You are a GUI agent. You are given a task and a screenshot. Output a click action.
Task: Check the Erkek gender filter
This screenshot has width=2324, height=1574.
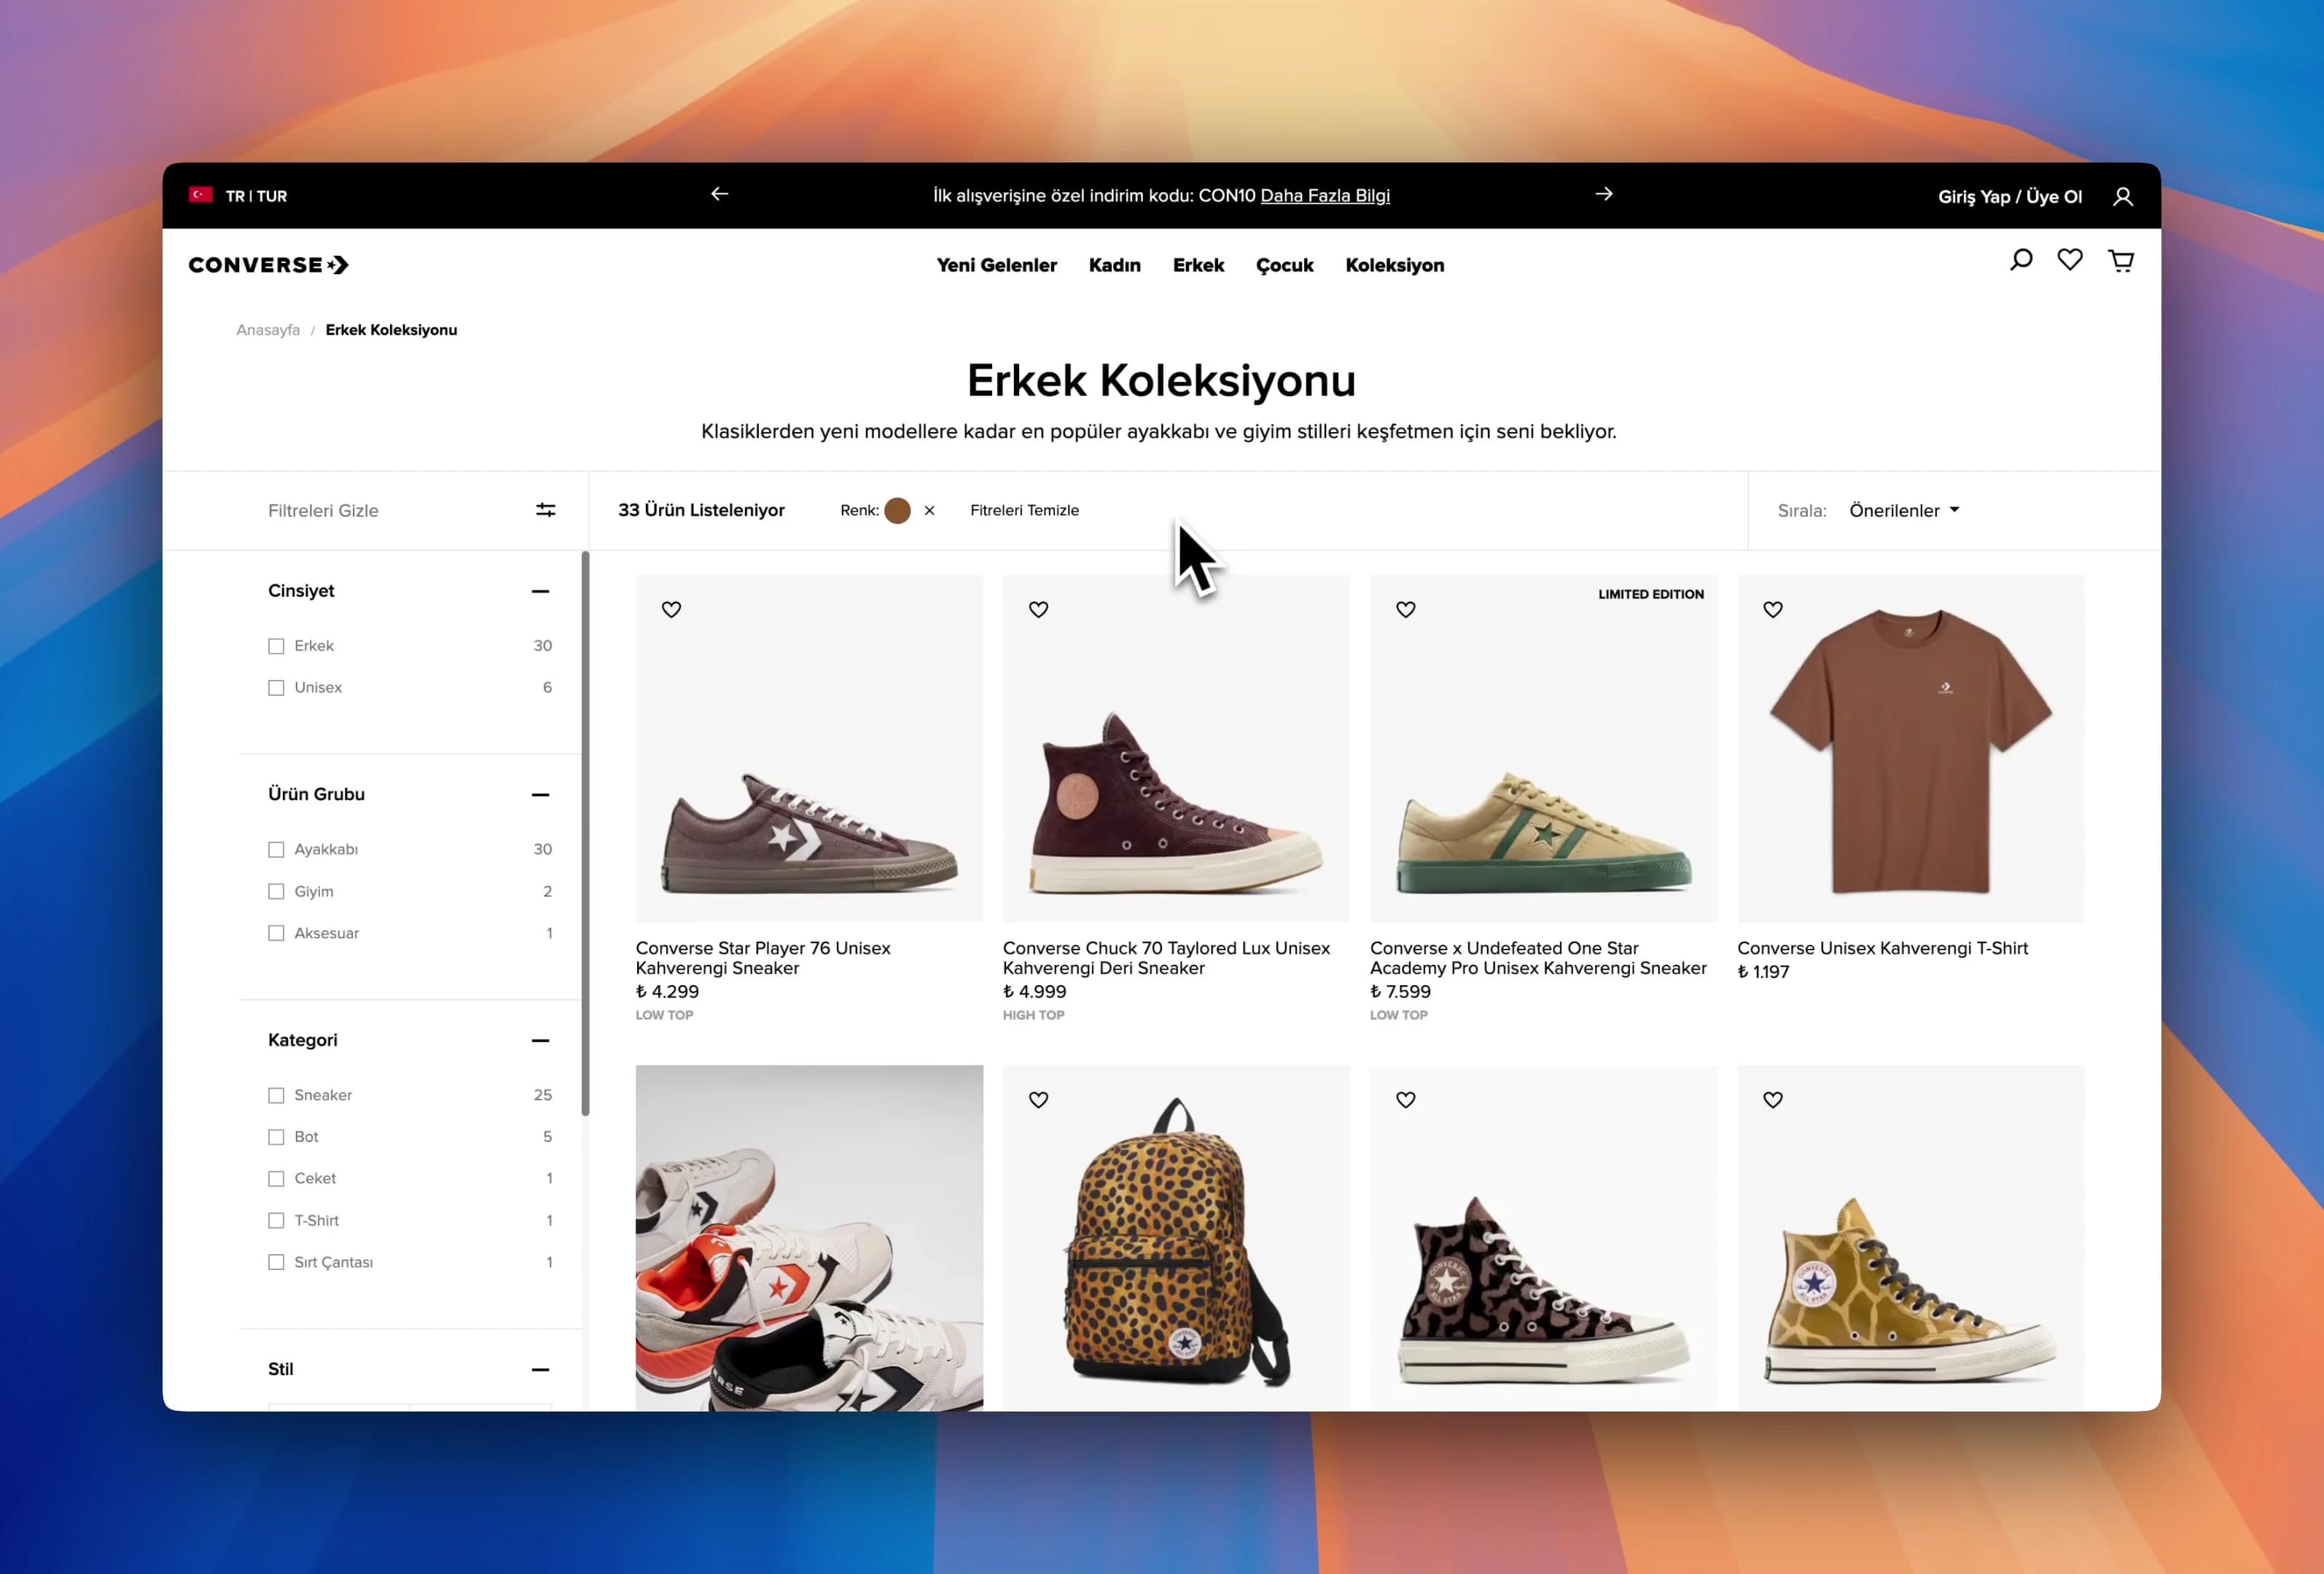pyautogui.click(x=276, y=646)
